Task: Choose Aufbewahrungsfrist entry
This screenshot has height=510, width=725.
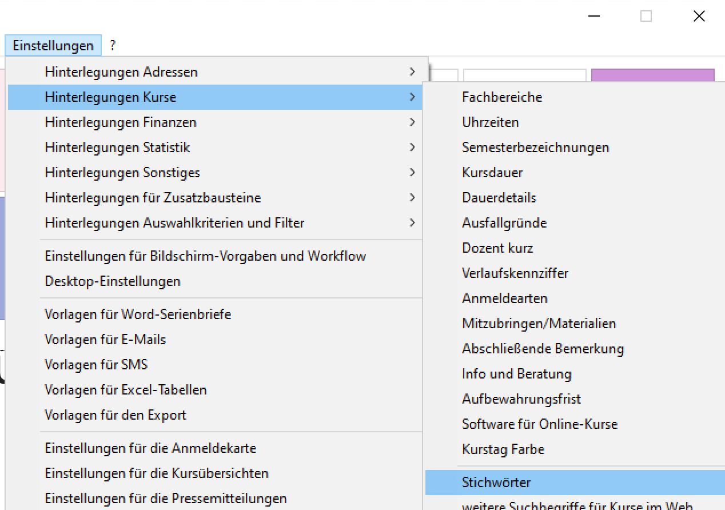Action: [x=575, y=399]
